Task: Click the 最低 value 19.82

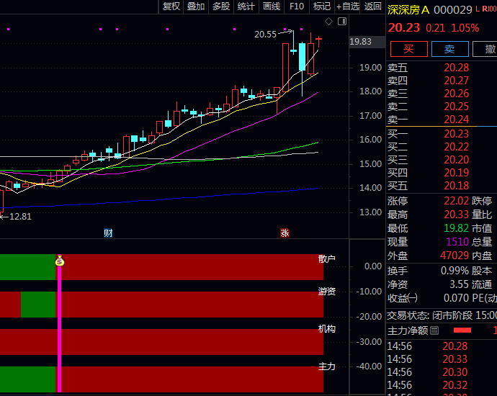Action: (x=456, y=228)
